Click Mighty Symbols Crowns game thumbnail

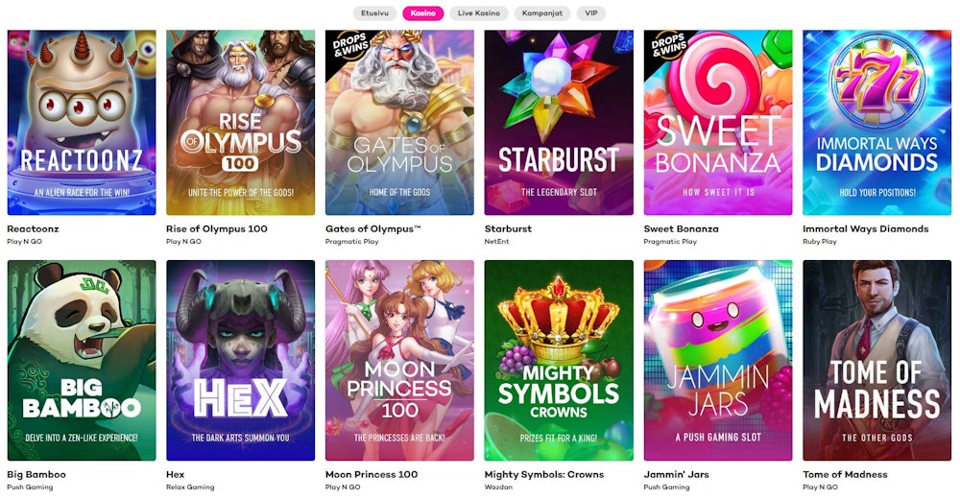559,360
